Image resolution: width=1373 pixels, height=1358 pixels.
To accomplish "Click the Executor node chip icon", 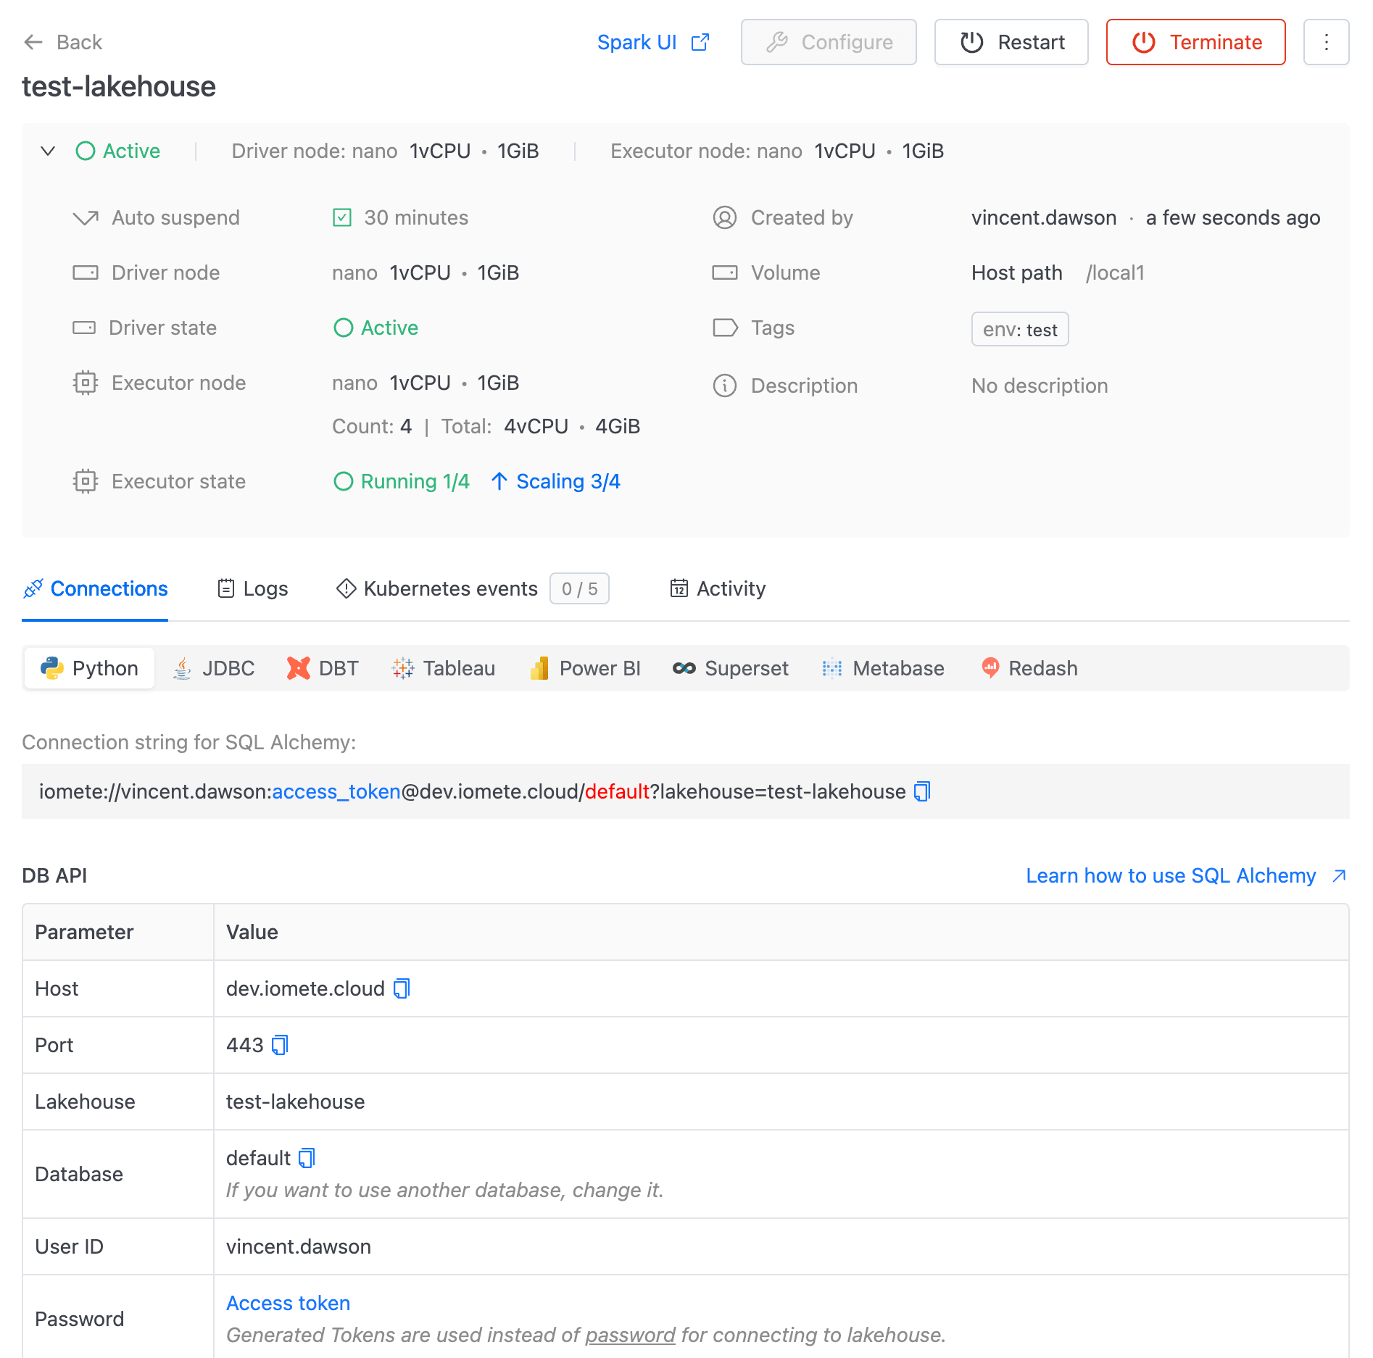I will click(86, 383).
